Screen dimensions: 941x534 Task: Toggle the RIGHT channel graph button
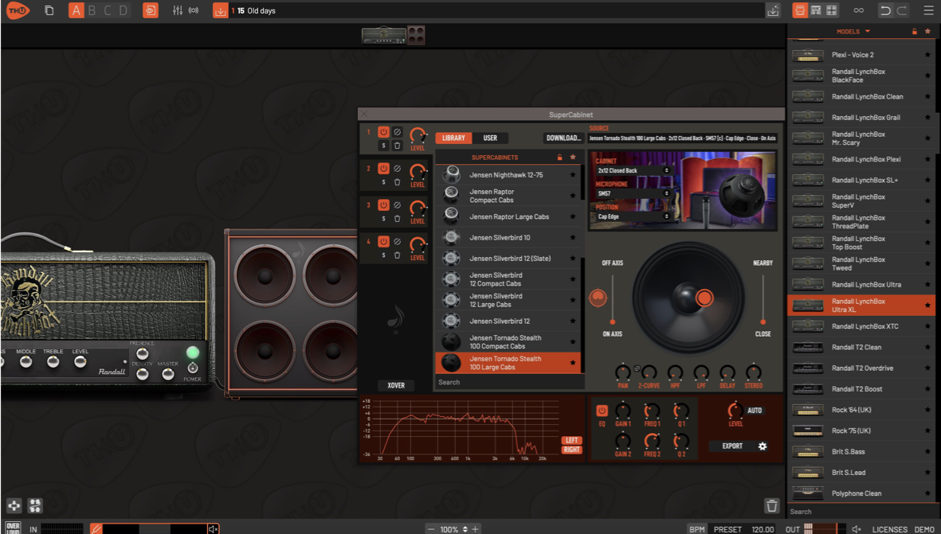click(571, 450)
